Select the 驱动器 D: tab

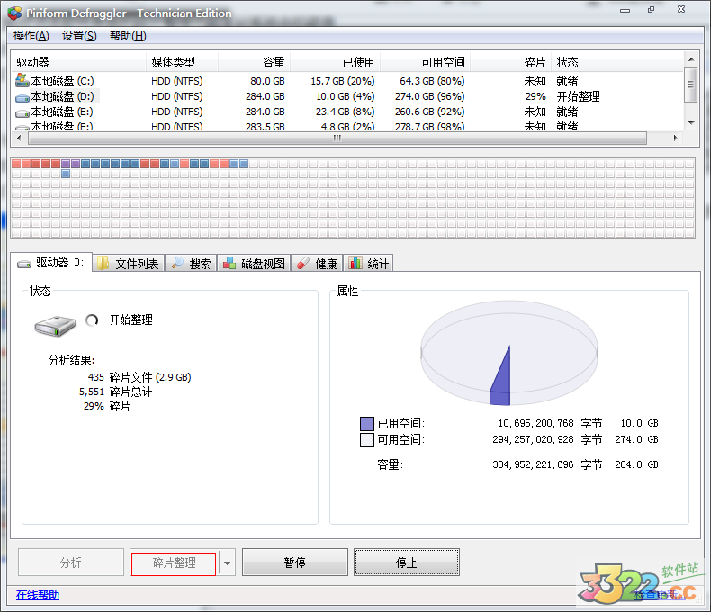pyautogui.click(x=51, y=263)
